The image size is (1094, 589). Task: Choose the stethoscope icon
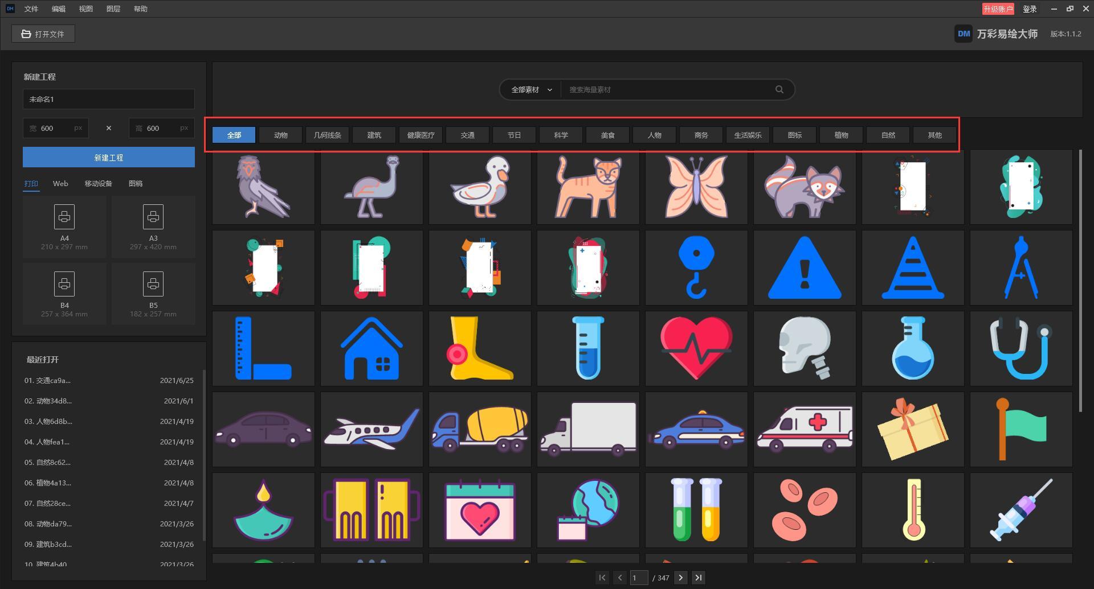1021,348
